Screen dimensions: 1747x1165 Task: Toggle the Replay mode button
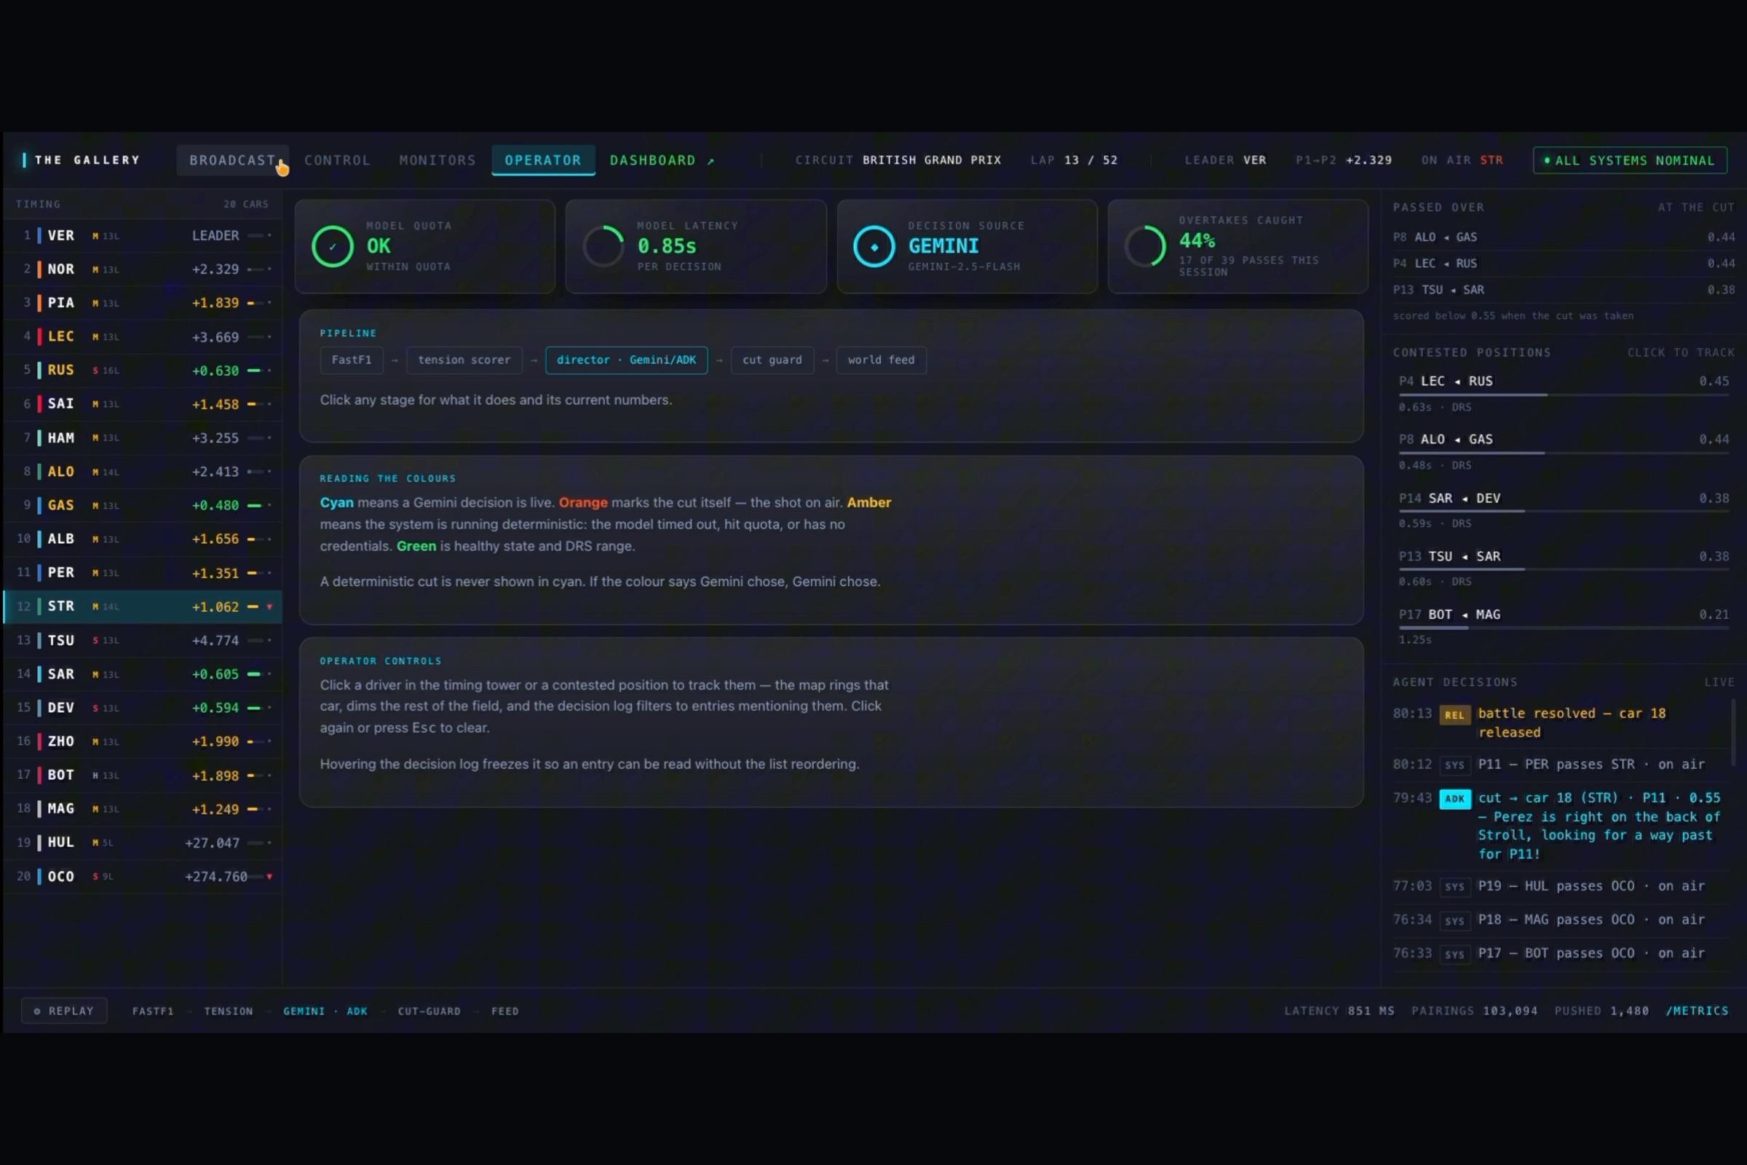(x=64, y=1011)
